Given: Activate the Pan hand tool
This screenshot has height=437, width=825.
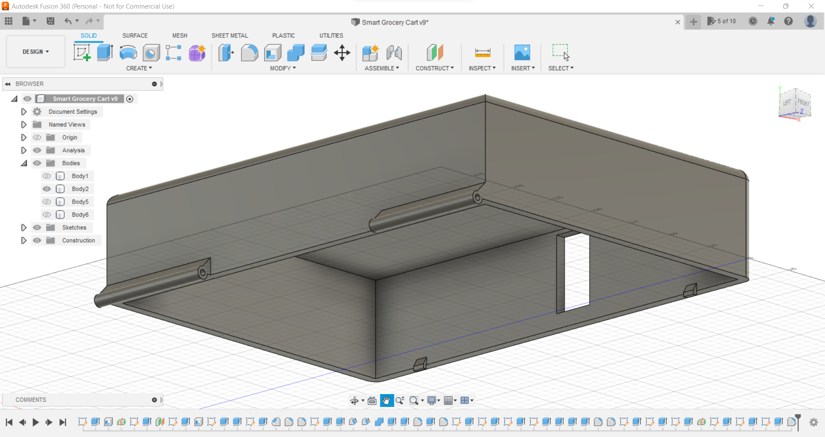Looking at the screenshot, I should (386, 401).
